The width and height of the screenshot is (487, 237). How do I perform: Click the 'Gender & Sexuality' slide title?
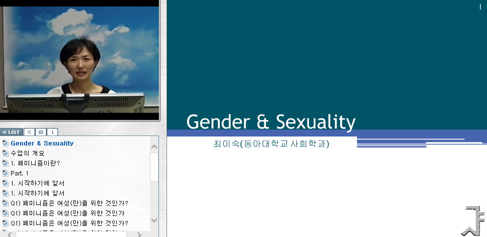(271, 122)
